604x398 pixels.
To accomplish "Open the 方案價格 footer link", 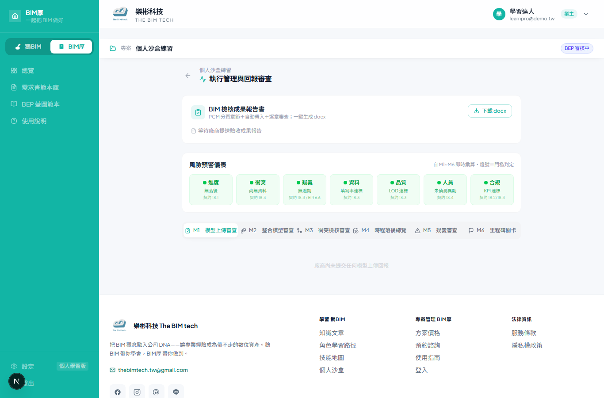I will click(x=428, y=333).
